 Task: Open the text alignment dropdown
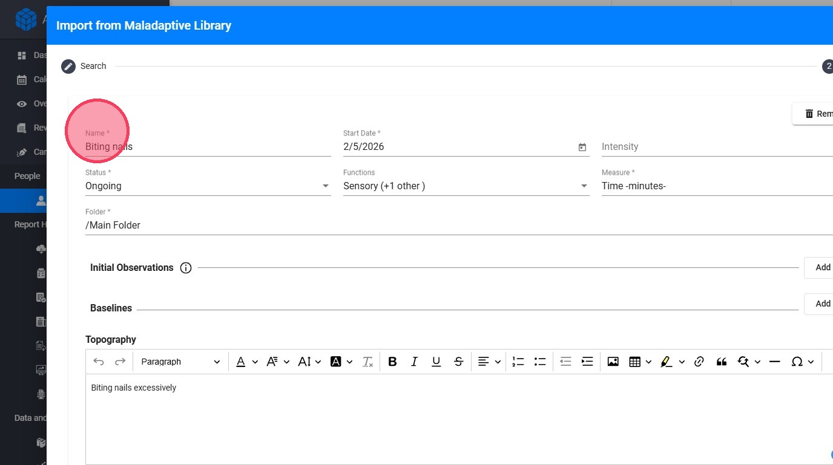(489, 362)
